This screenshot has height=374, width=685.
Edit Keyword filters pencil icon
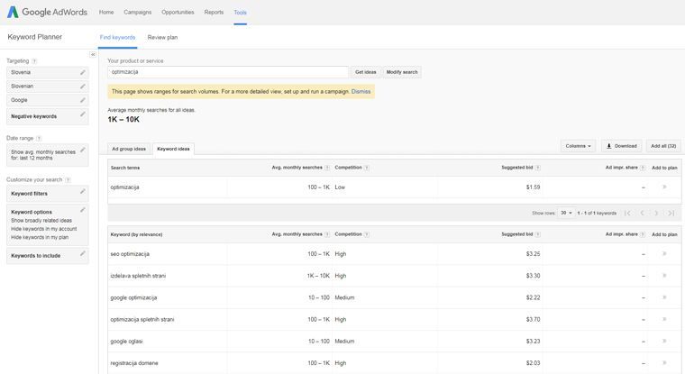(x=83, y=192)
